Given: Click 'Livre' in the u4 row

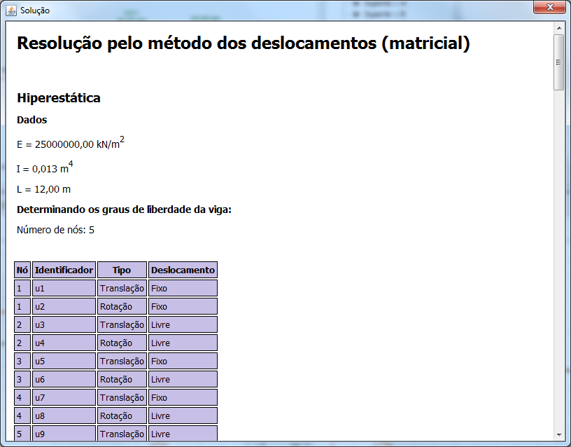Looking at the screenshot, I should tap(183, 343).
